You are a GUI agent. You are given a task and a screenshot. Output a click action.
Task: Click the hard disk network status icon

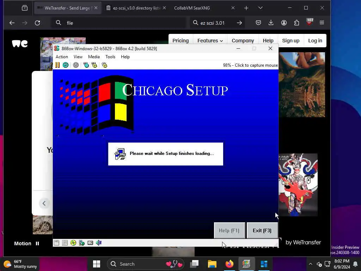pyautogui.click(x=82, y=243)
